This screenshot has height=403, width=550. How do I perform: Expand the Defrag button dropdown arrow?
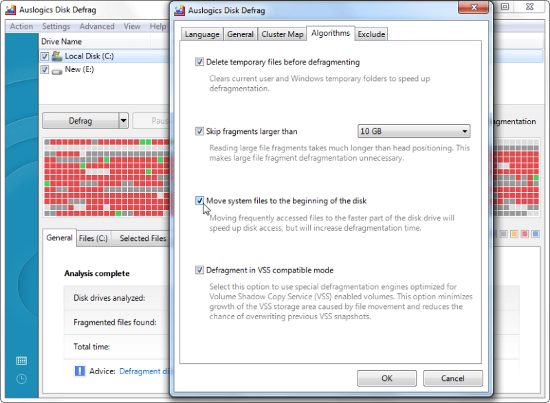tap(123, 121)
